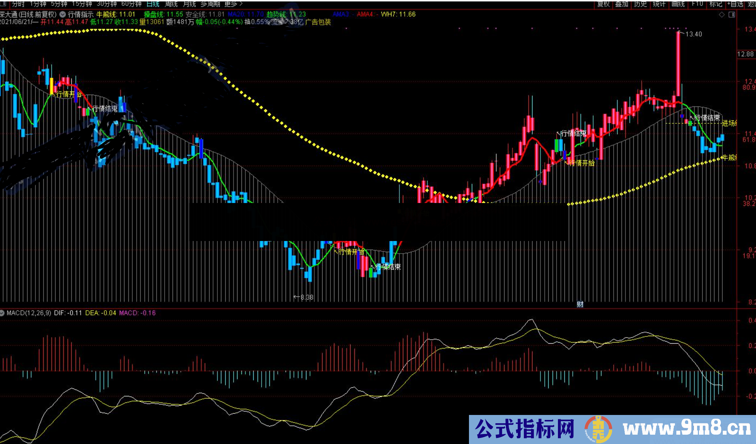Switch to the 周线 period tab

(x=171, y=4)
